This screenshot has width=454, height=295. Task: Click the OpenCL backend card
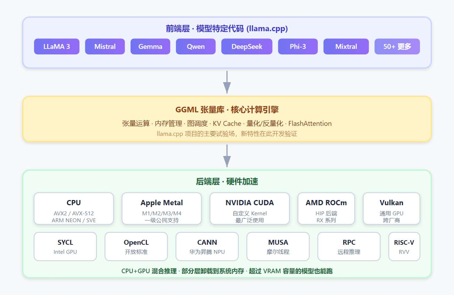[x=136, y=246]
